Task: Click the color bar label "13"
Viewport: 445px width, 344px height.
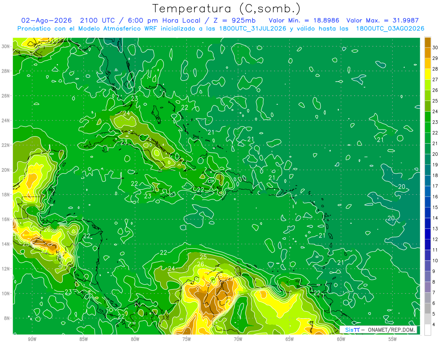Action: [x=435, y=229]
